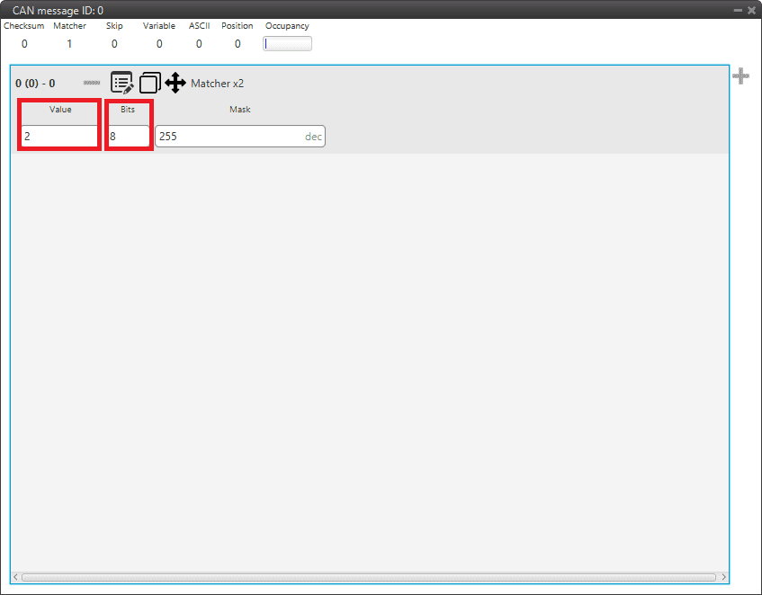The image size is (762, 595).
Task: Click the horizontal scrollbar track
Action: tap(369, 577)
